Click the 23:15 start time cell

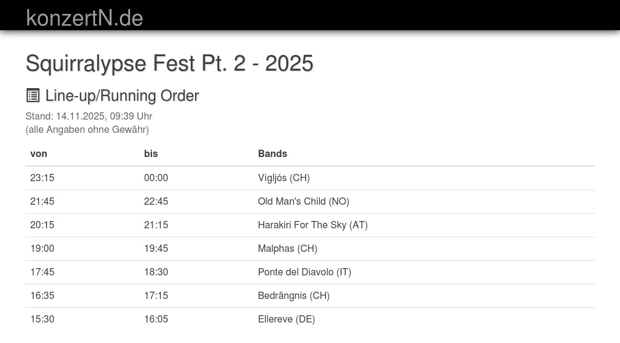click(x=42, y=178)
